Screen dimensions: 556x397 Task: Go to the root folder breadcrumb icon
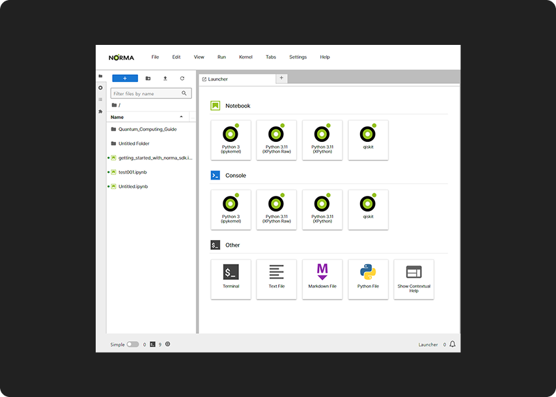coord(114,105)
